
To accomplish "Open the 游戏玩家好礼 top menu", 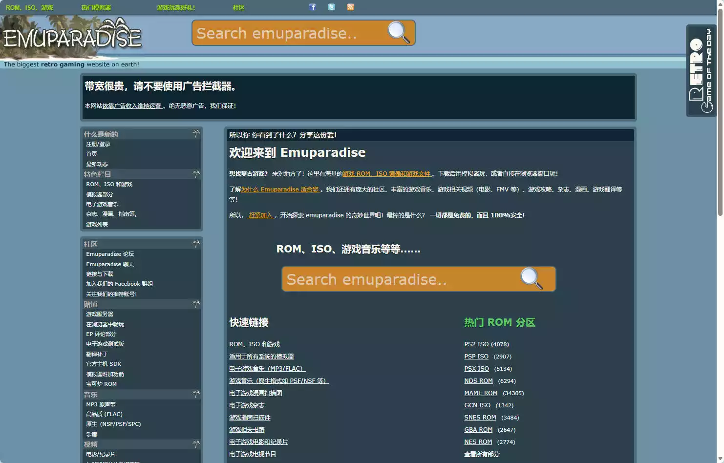I will 176,8.
